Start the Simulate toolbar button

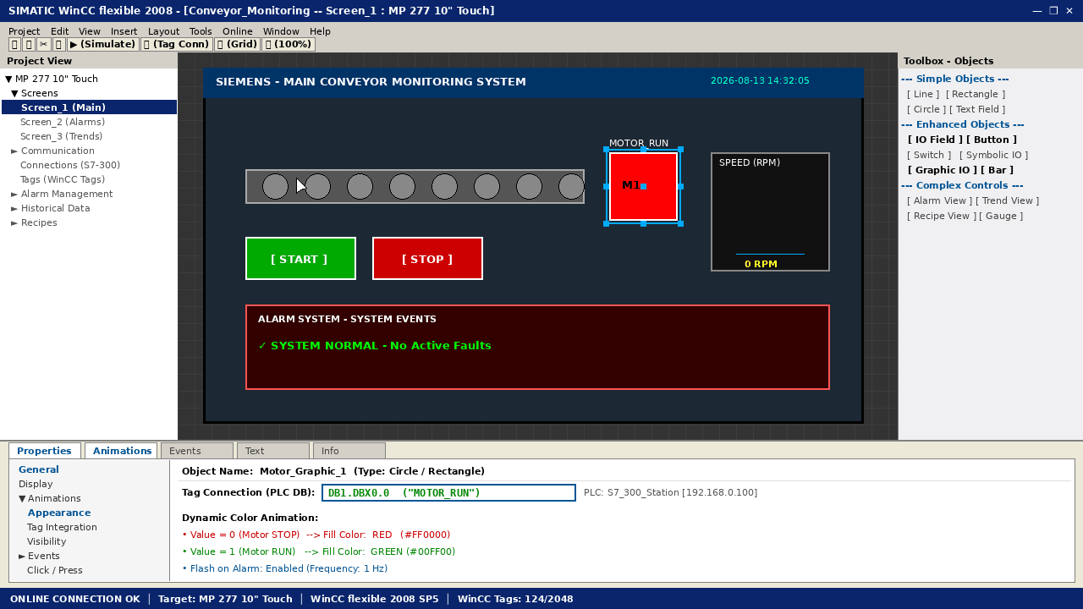(102, 44)
